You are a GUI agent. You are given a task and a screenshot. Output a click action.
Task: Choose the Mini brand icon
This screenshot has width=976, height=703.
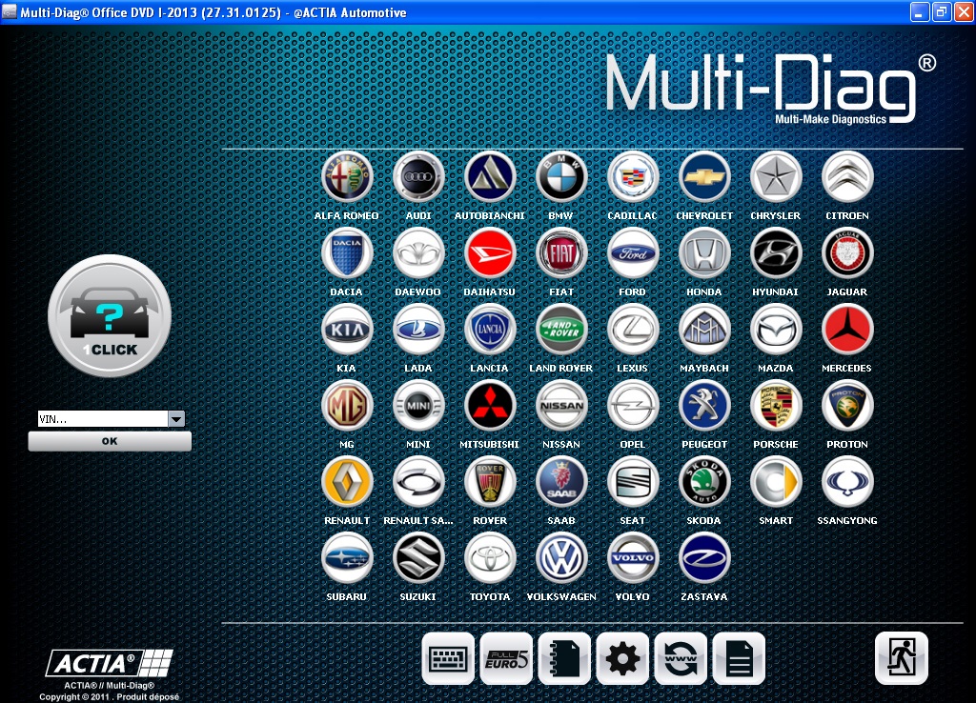[418, 406]
